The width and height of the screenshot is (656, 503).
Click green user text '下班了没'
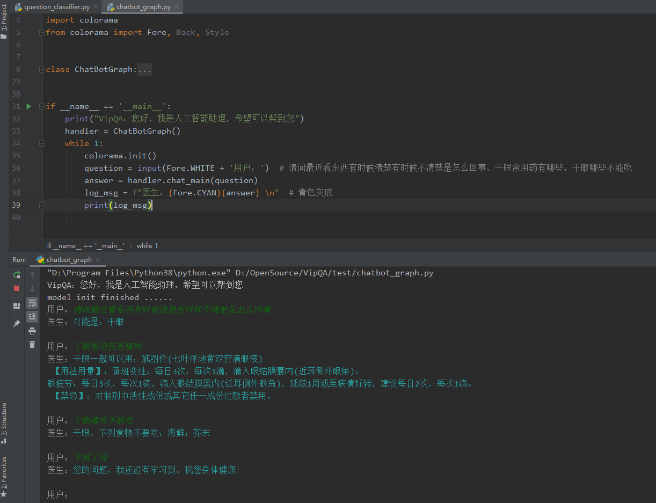click(x=91, y=457)
